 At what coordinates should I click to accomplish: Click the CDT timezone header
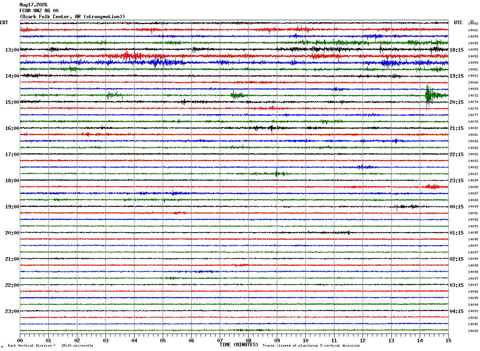coord(4,23)
